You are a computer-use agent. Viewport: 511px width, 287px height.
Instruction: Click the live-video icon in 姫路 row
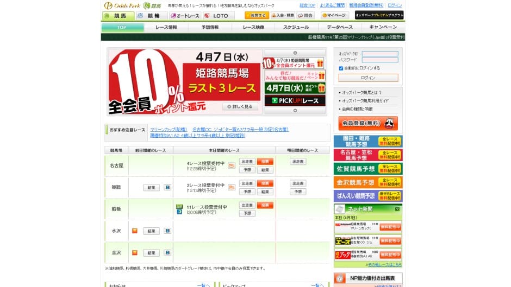pos(232,187)
